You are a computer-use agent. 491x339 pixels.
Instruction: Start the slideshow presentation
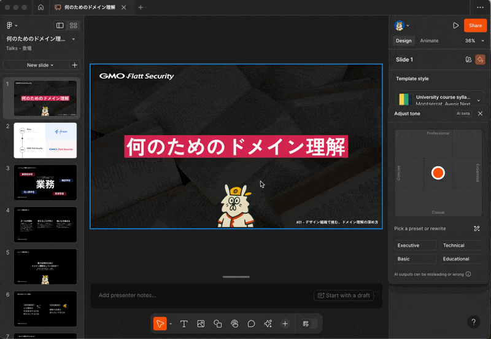(x=455, y=25)
